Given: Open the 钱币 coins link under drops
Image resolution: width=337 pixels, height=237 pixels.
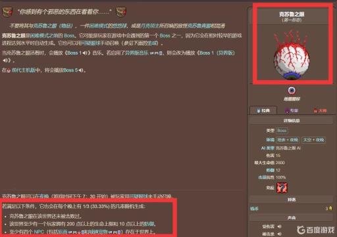Looking at the screenshot, I should click(254, 209).
